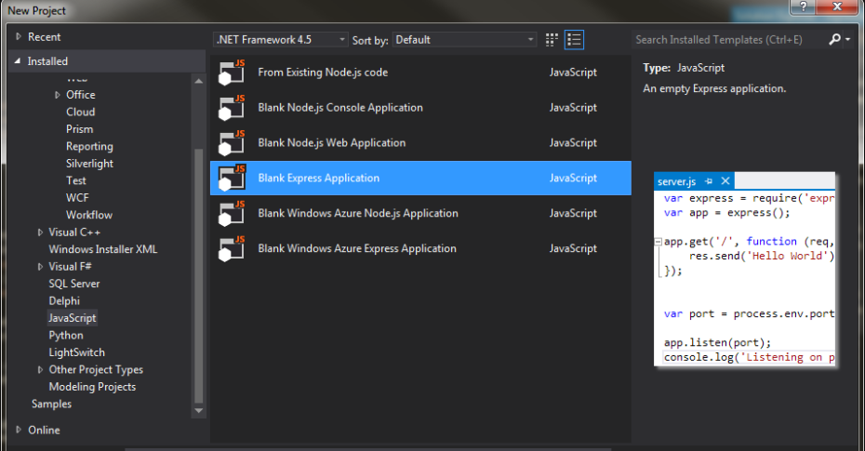
Task: Collapse the Installed section
Action: (x=17, y=61)
